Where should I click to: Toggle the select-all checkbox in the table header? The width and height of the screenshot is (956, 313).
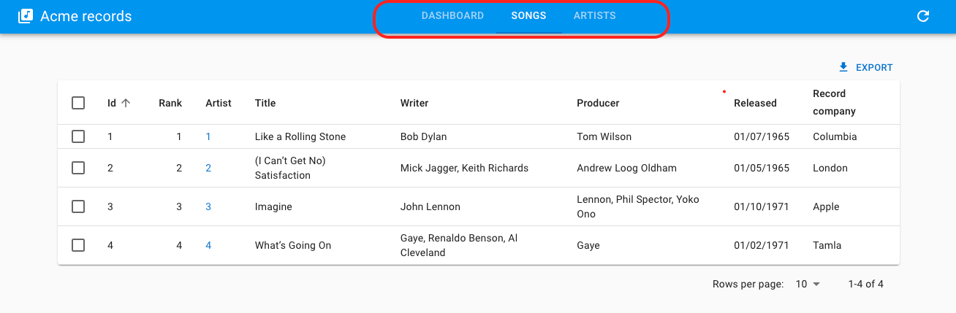pyautogui.click(x=78, y=103)
